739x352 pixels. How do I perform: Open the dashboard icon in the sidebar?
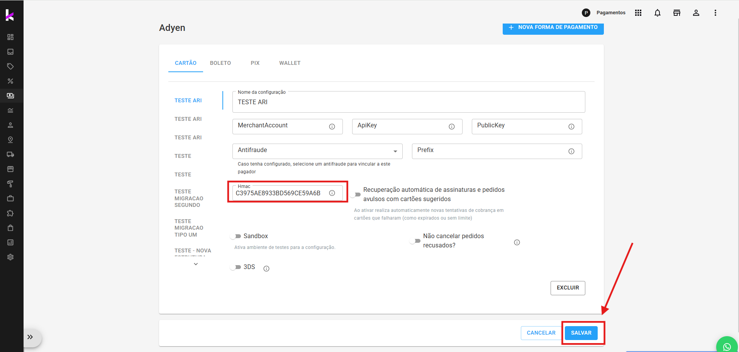(x=10, y=37)
